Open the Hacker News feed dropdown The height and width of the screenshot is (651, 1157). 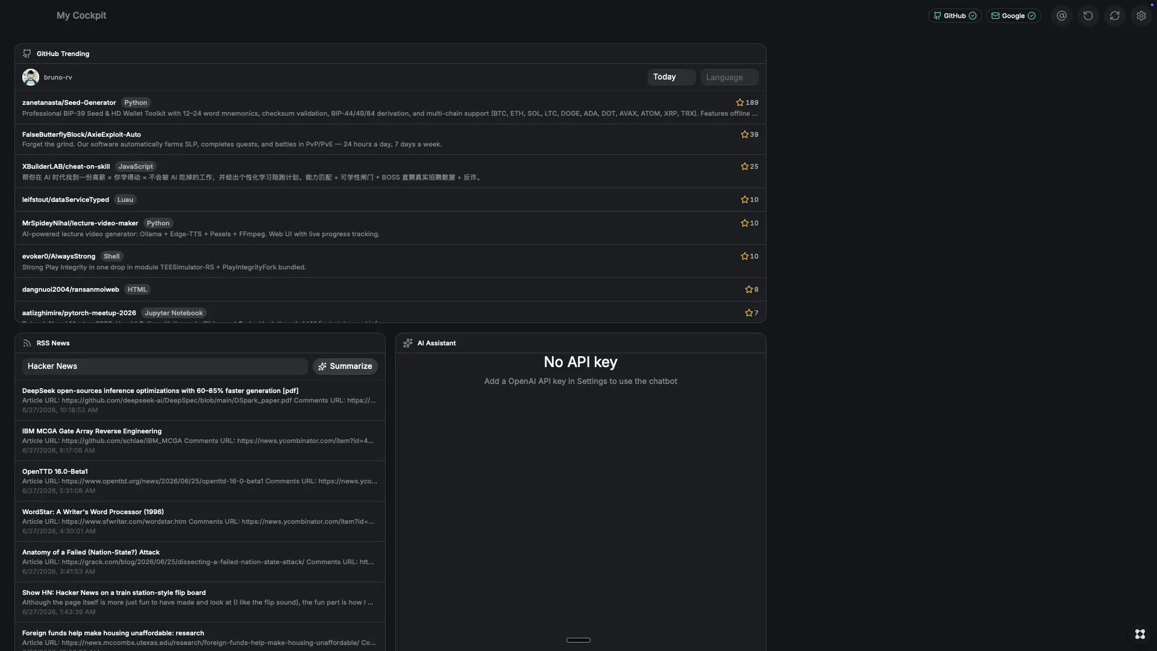(165, 366)
